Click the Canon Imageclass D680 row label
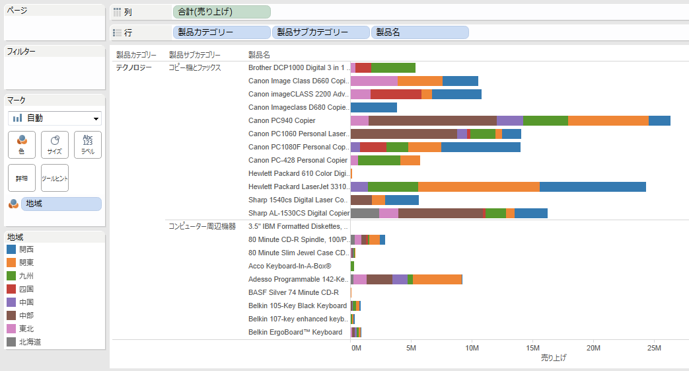The image size is (689, 371). tap(299, 107)
